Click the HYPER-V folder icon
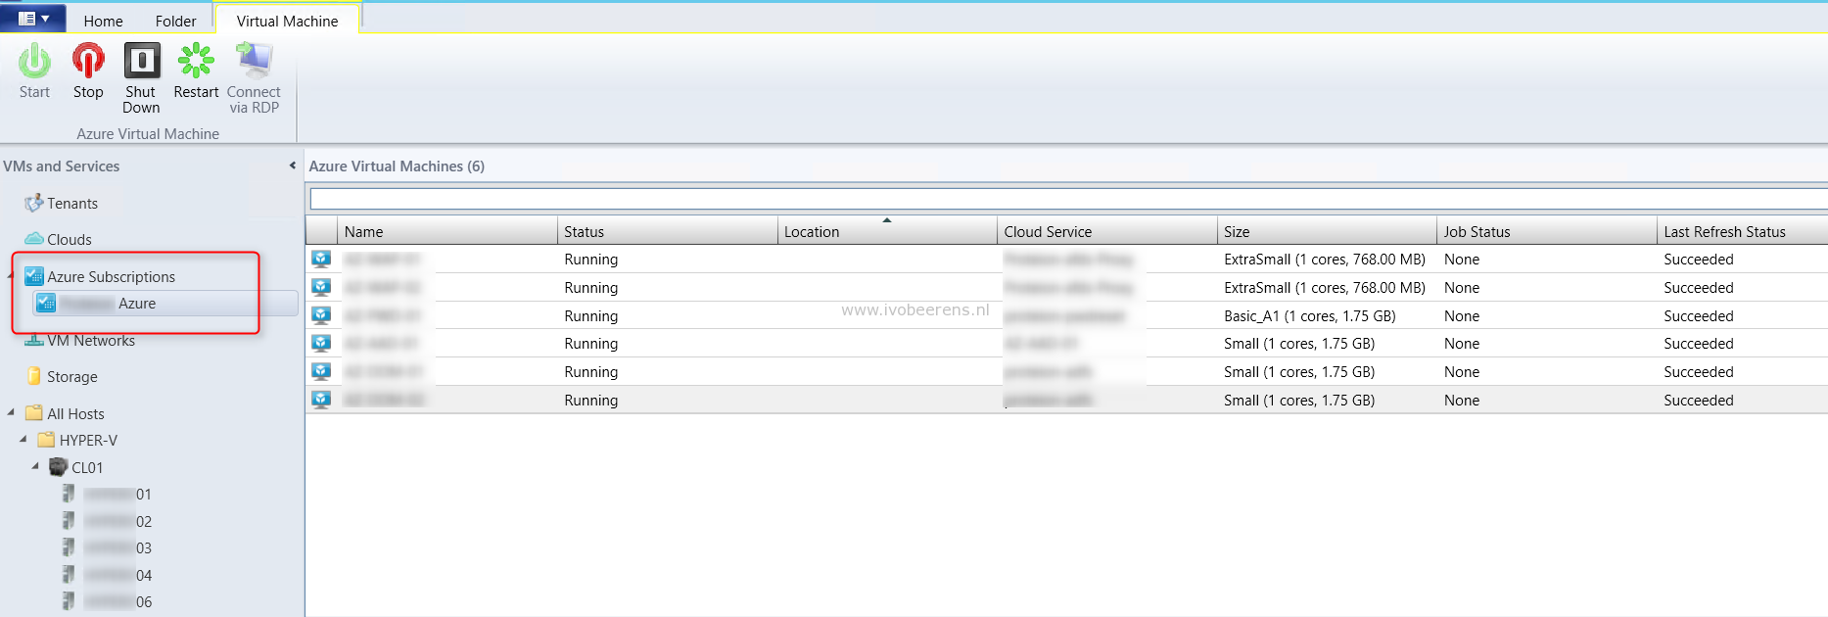Viewport: 1828px width, 617px height. (x=46, y=440)
